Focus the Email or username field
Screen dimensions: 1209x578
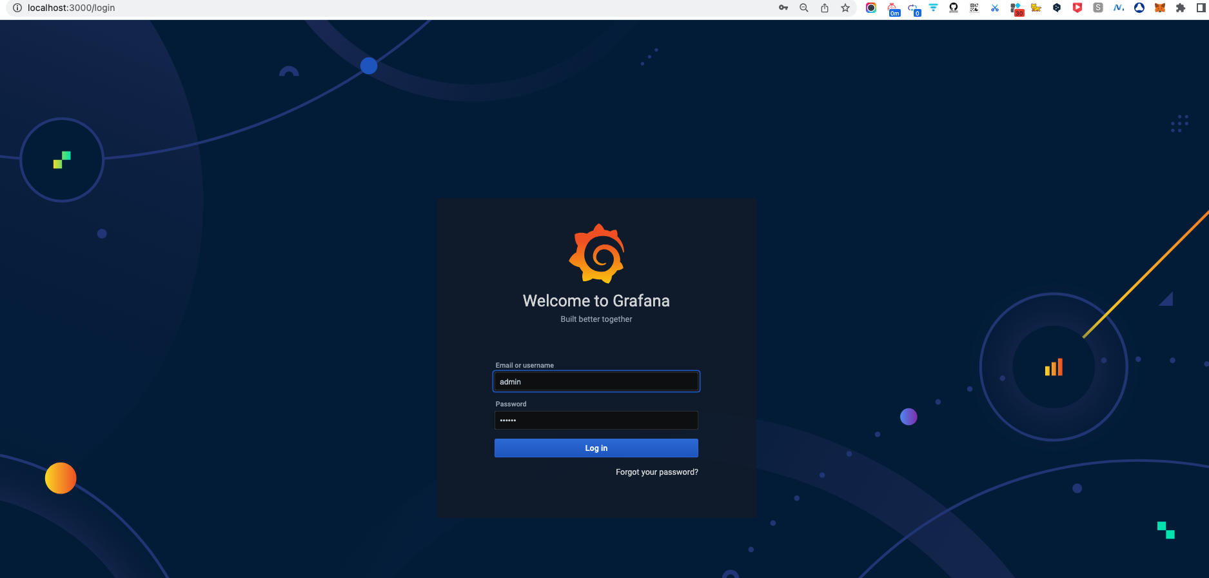click(x=596, y=382)
